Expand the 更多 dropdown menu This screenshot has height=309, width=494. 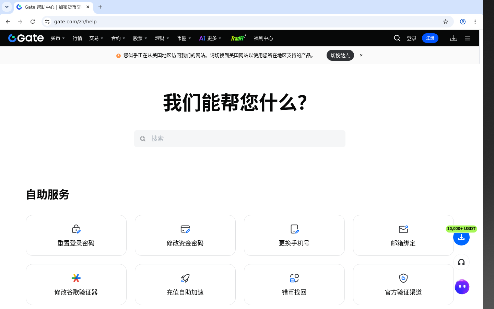click(210, 38)
